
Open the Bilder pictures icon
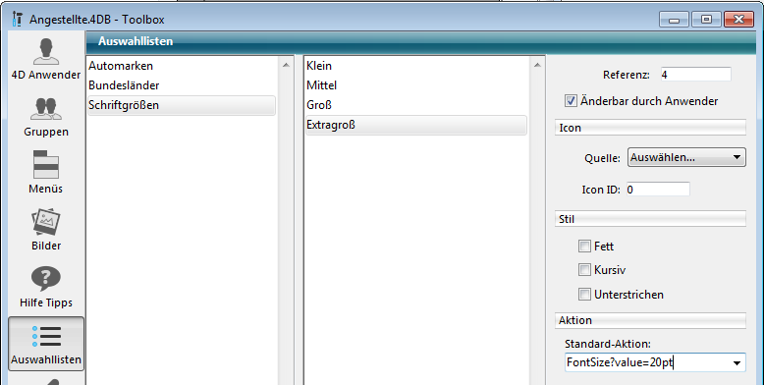point(46,222)
